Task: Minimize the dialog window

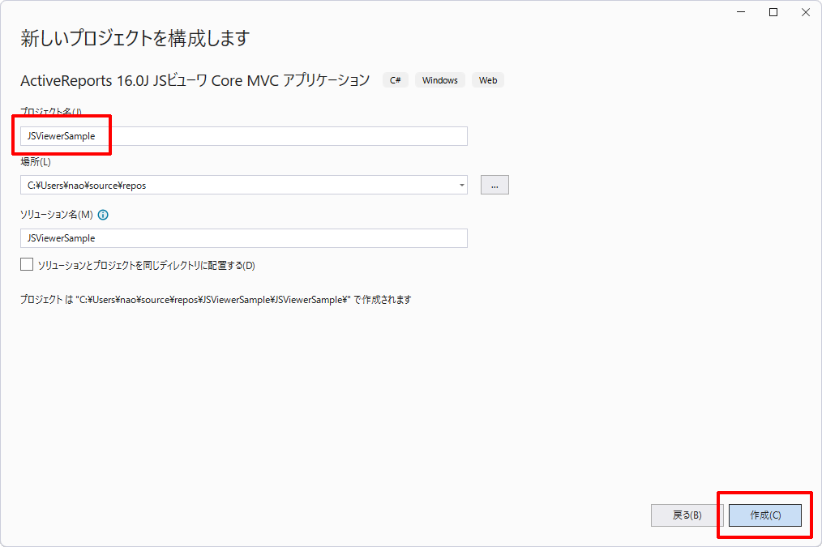Action: [x=741, y=12]
